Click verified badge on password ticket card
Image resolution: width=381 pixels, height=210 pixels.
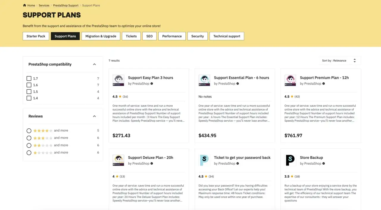pos(238,163)
